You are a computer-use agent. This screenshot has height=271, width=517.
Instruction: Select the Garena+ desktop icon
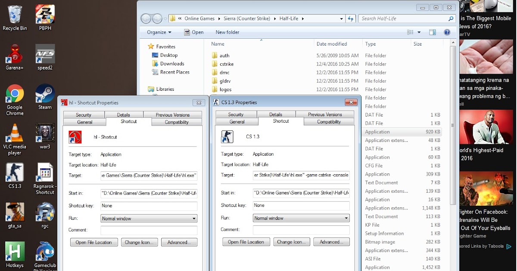tap(15, 57)
